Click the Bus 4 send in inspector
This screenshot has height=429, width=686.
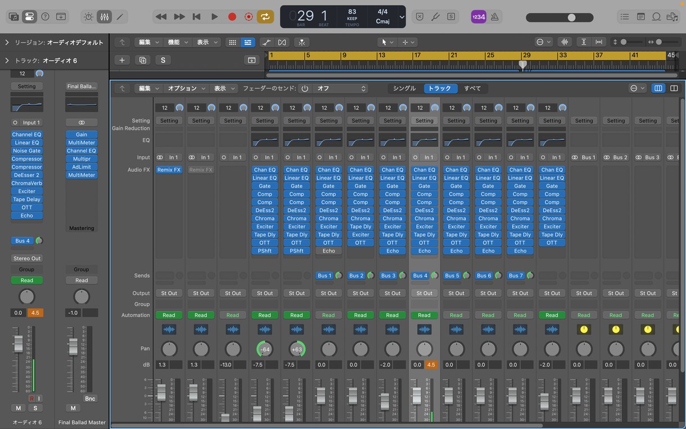pos(22,241)
